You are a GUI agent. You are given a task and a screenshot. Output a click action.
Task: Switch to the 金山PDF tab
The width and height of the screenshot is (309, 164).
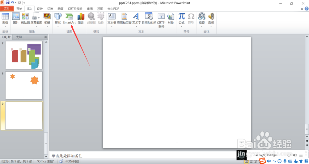pos(113,9)
